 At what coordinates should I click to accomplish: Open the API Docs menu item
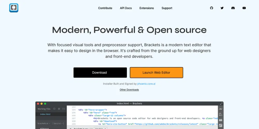(126, 8)
